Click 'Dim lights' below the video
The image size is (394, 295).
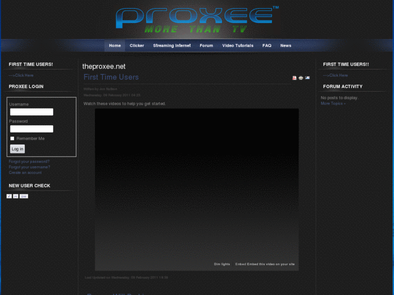click(222, 264)
